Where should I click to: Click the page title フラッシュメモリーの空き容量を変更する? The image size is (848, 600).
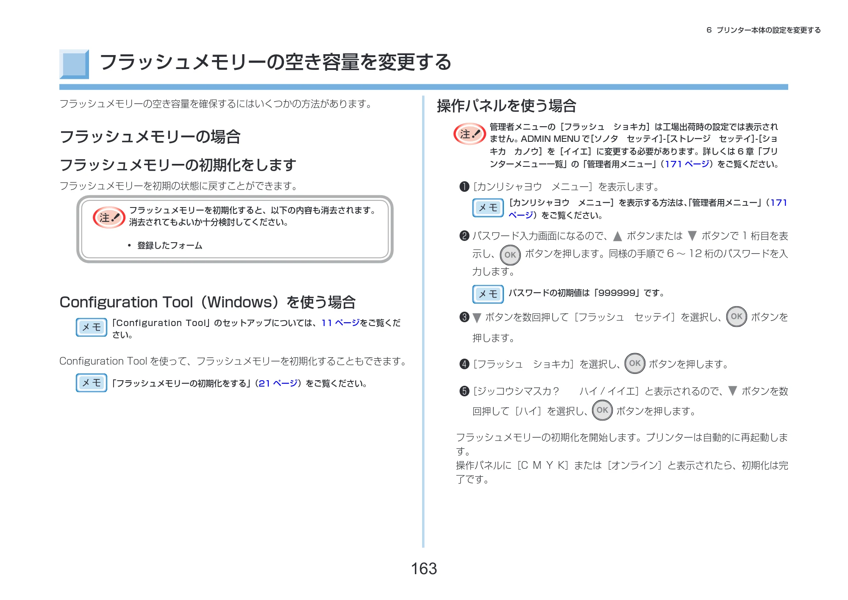[x=275, y=63]
